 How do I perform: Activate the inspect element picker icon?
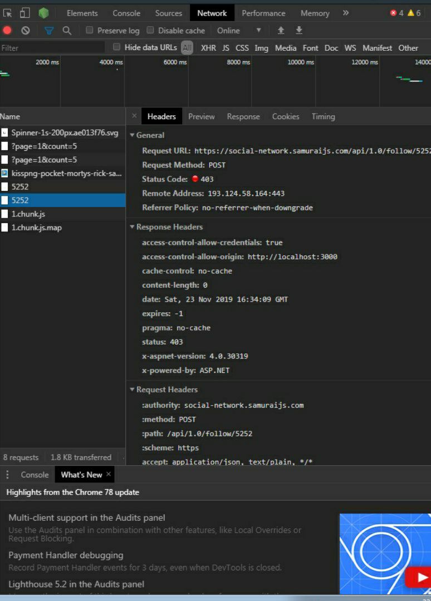coord(7,13)
